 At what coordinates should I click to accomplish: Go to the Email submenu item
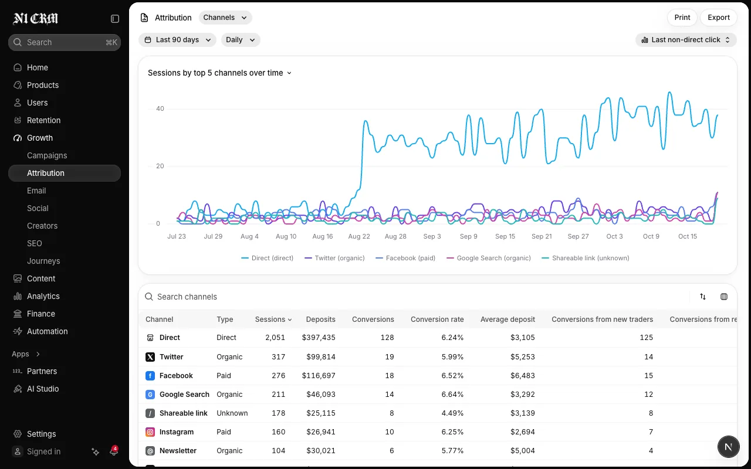tap(36, 191)
